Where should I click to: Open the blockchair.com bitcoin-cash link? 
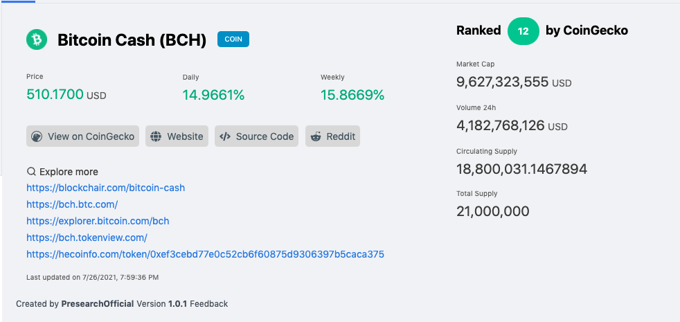106,188
